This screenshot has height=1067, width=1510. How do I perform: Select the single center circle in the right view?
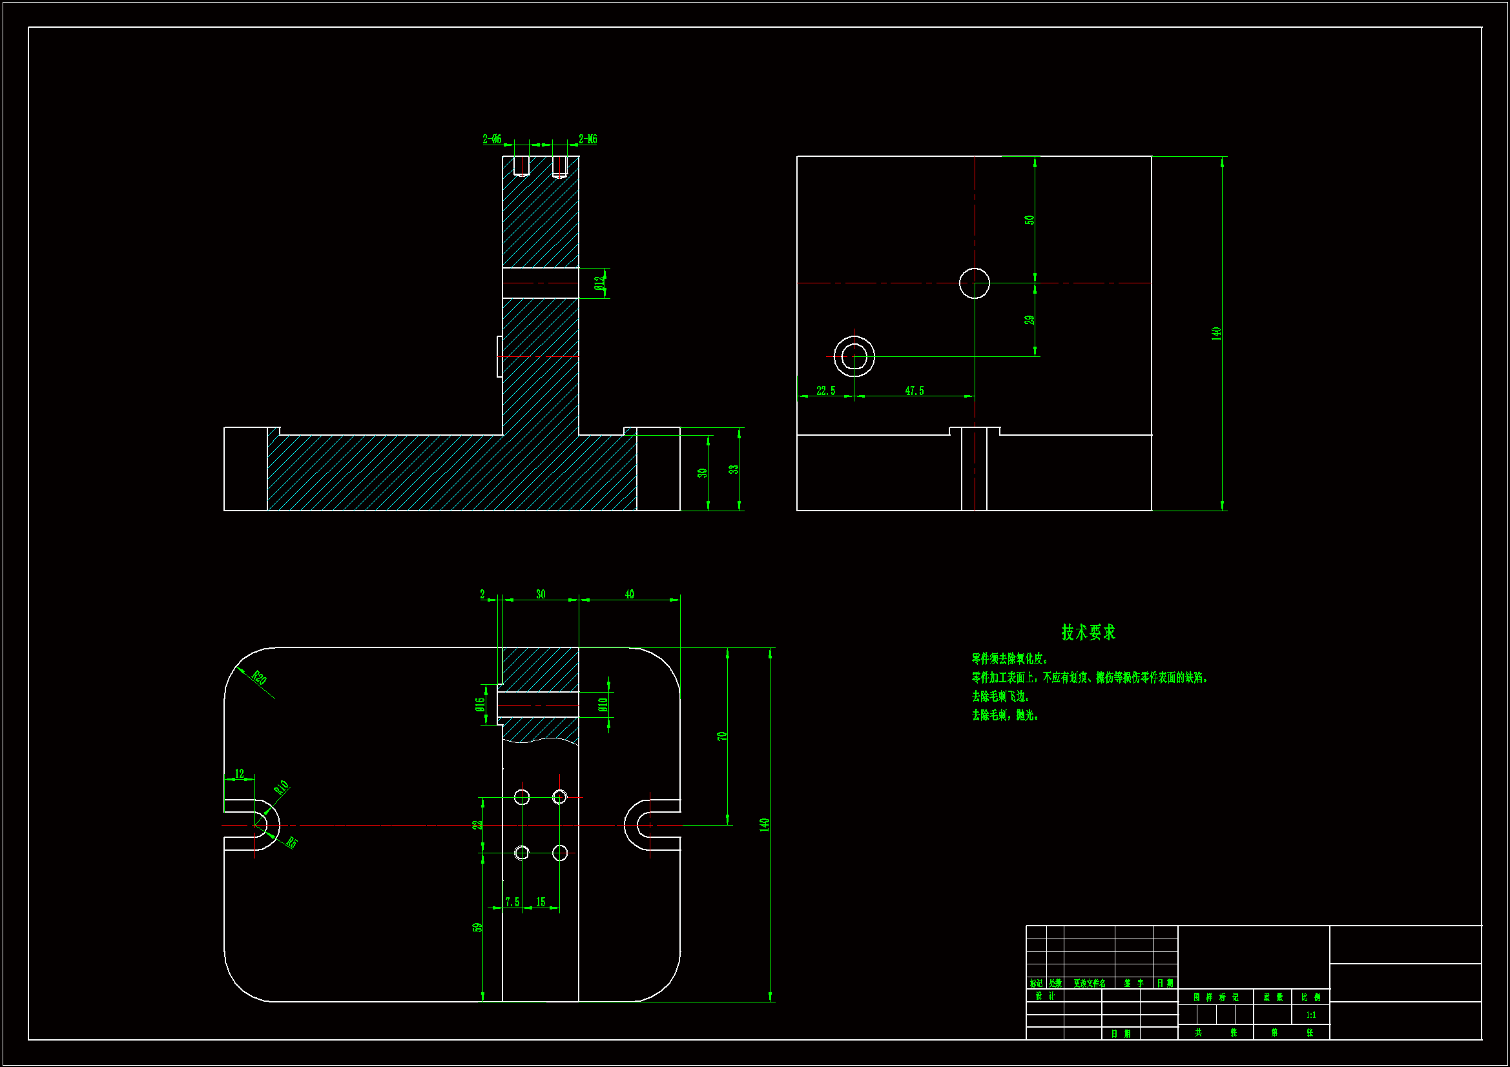coord(974,283)
